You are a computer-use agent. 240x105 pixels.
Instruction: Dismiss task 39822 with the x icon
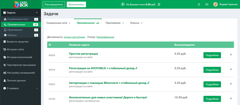(231, 84)
